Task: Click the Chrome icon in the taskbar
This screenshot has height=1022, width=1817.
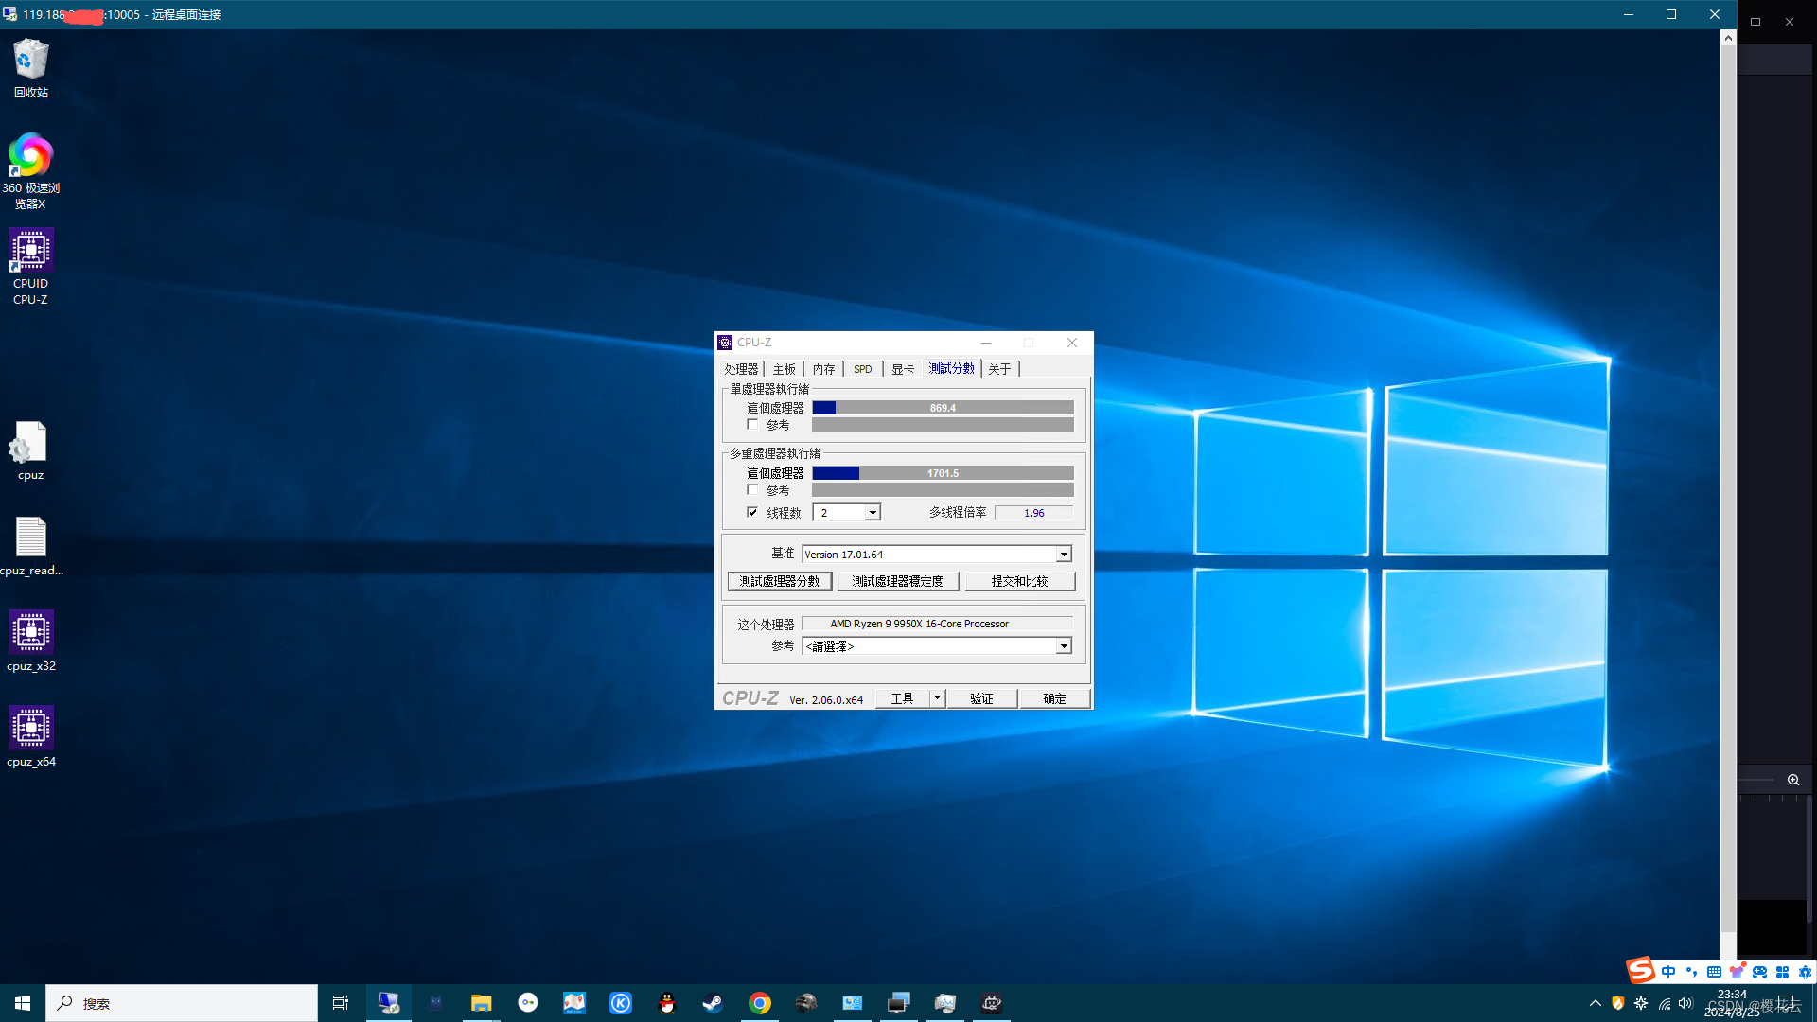Action: pos(759,1003)
